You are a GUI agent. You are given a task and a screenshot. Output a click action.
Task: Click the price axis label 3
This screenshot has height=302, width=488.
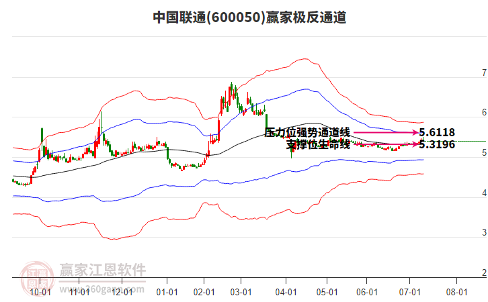[x=484, y=232]
